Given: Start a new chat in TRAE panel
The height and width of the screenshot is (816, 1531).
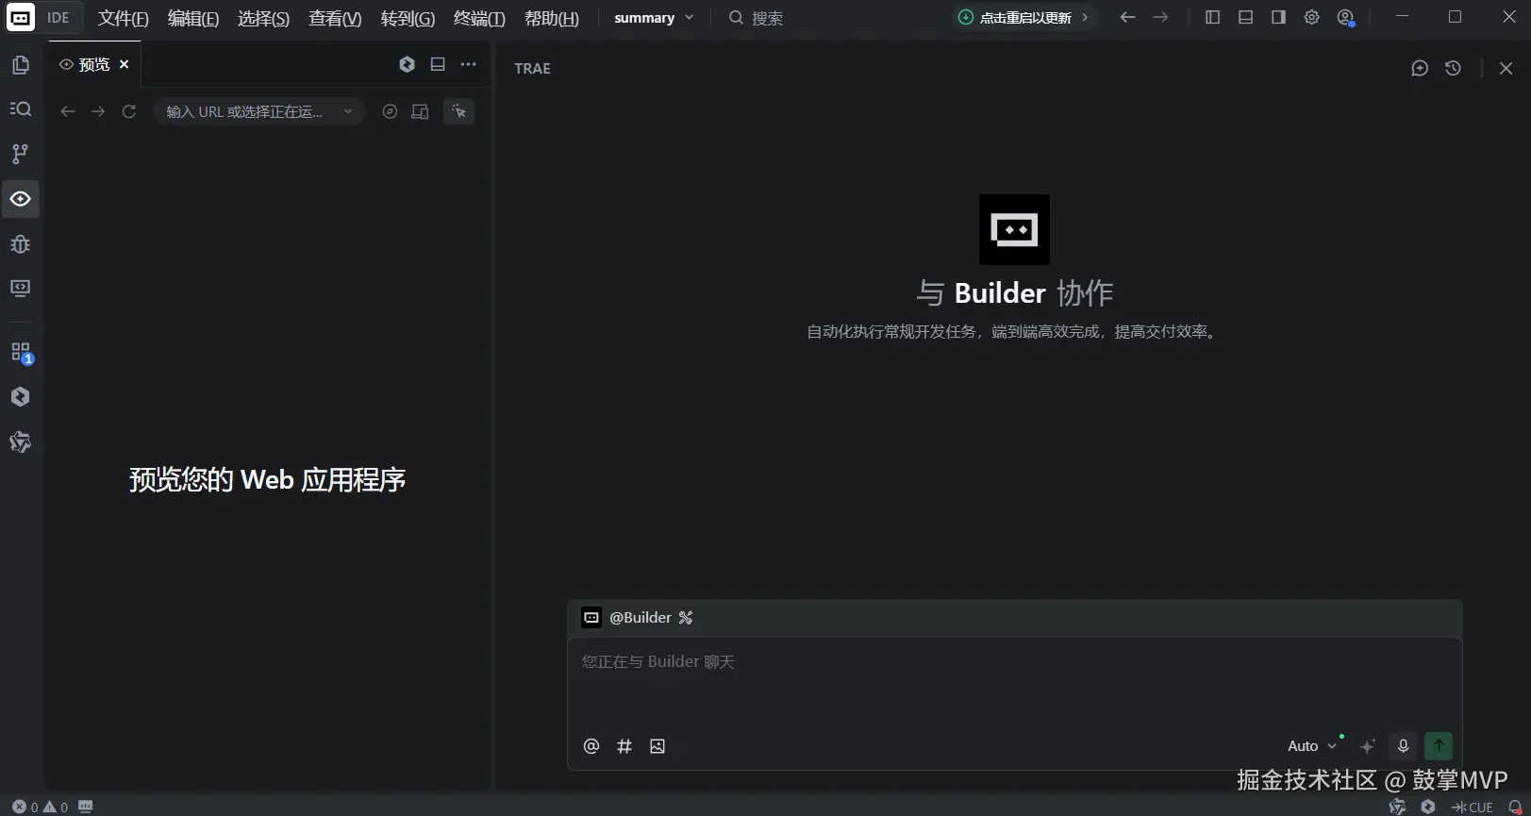Looking at the screenshot, I should 1420,68.
